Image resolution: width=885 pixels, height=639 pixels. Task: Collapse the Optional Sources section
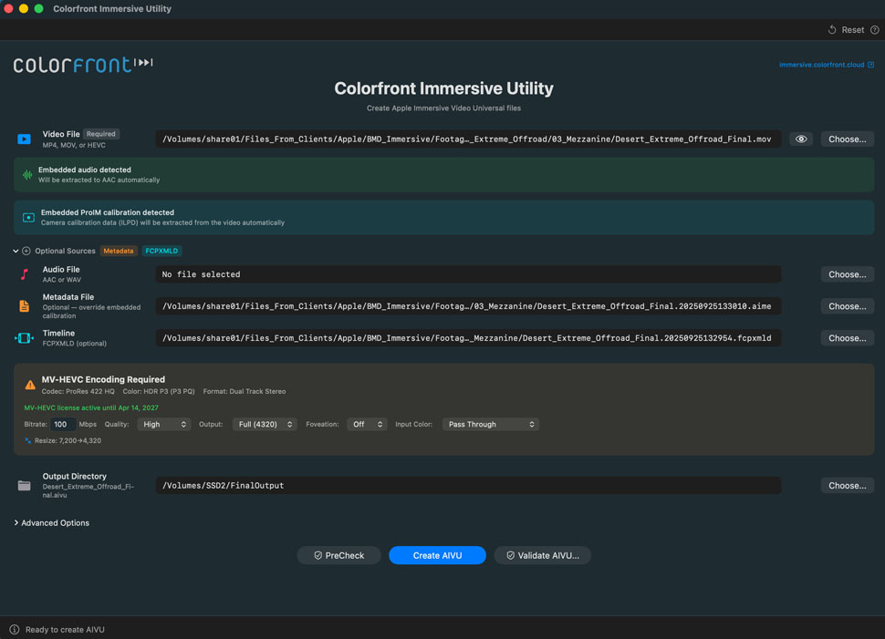pos(16,251)
